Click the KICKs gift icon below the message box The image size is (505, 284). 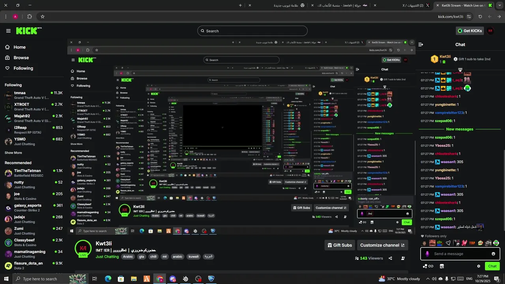pos(428,266)
